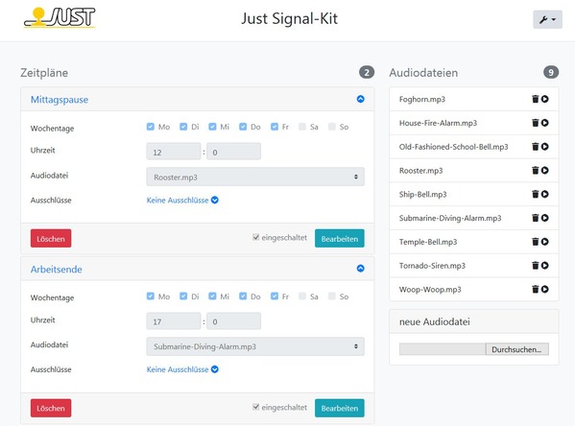The height and width of the screenshot is (426, 575).
Task: Click the hour field showing 17
Action: [x=174, y=321]
